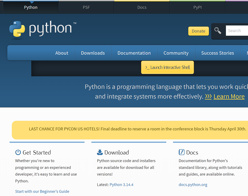Open Start with our Beginner's Guide link

coord(42,191)
